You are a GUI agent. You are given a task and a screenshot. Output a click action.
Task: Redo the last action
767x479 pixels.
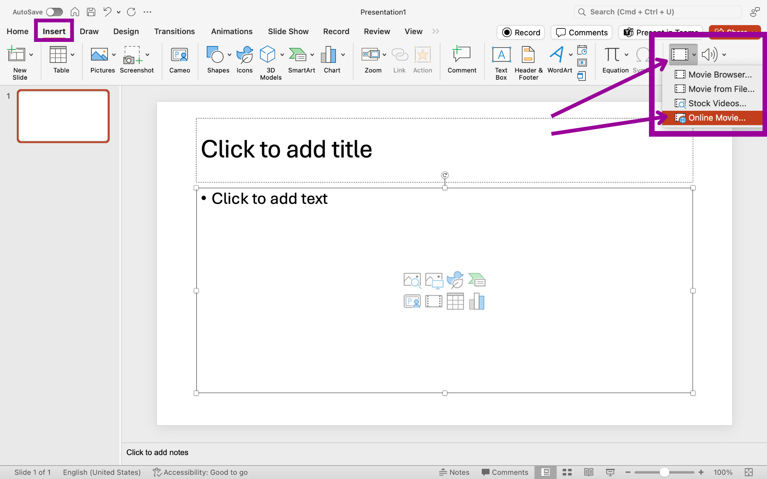[131, 12]
